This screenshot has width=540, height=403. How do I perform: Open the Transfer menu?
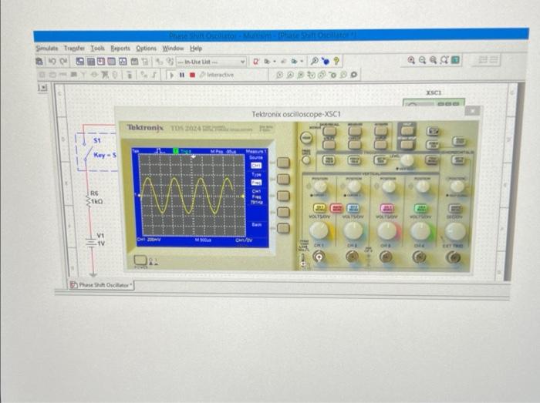pyautogui.click(x=74, y=48)
